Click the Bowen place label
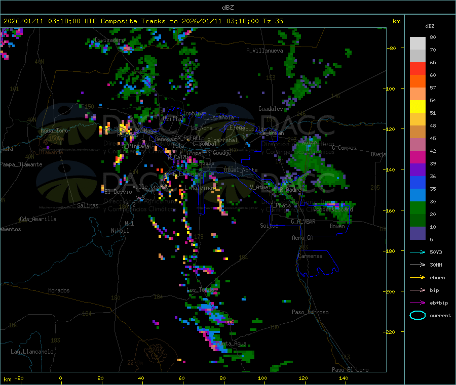This screenshot has width=456, height=385. [x=337, y=226]
